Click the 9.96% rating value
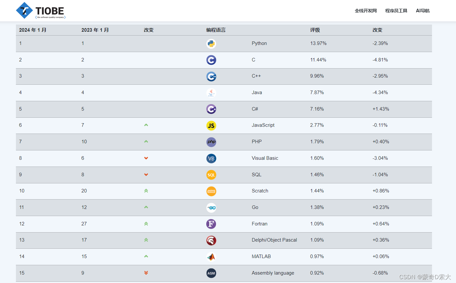This screenshot has height=283, width=456. coord(317,76)
